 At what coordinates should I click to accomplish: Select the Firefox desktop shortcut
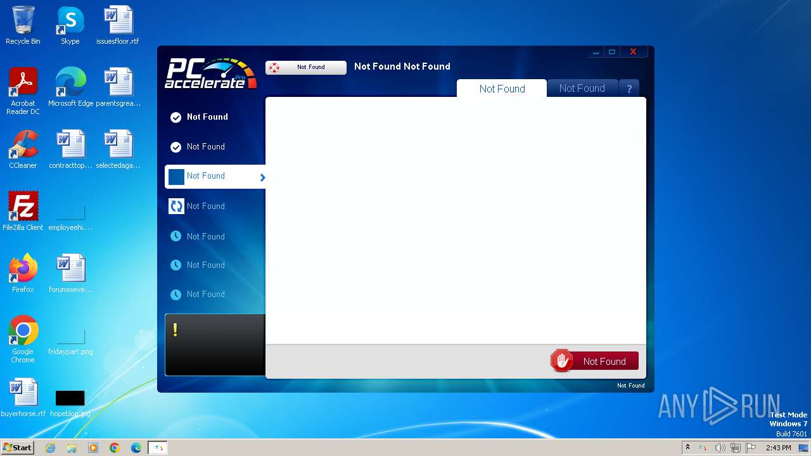[x=23, y=274]
